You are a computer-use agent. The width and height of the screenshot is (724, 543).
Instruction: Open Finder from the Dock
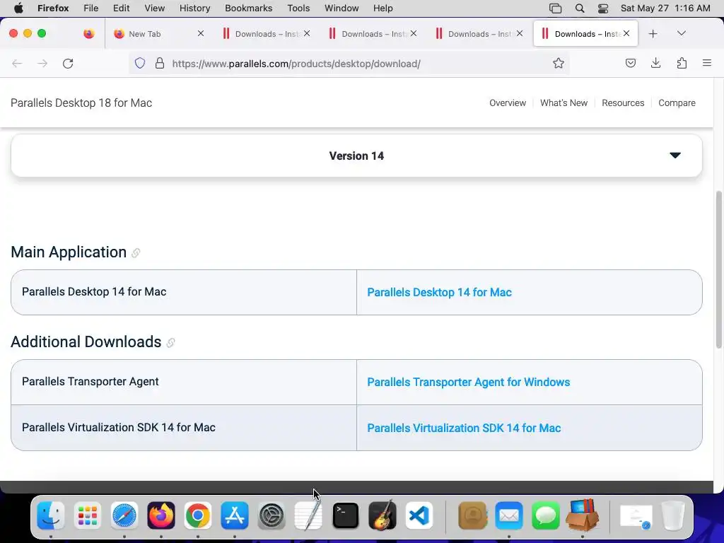pos(50,515)
